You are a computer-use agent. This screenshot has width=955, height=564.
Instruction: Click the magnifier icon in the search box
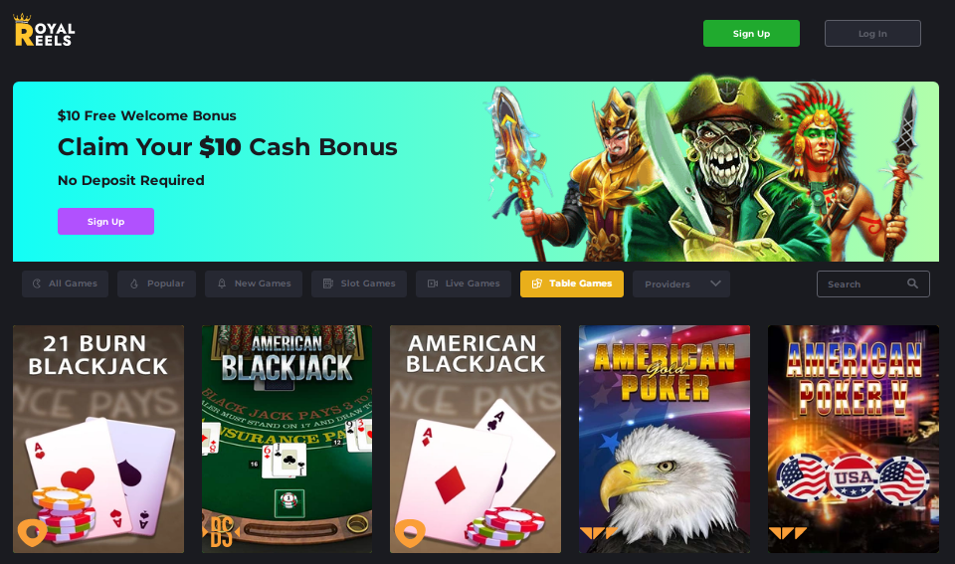pos(912,283)
